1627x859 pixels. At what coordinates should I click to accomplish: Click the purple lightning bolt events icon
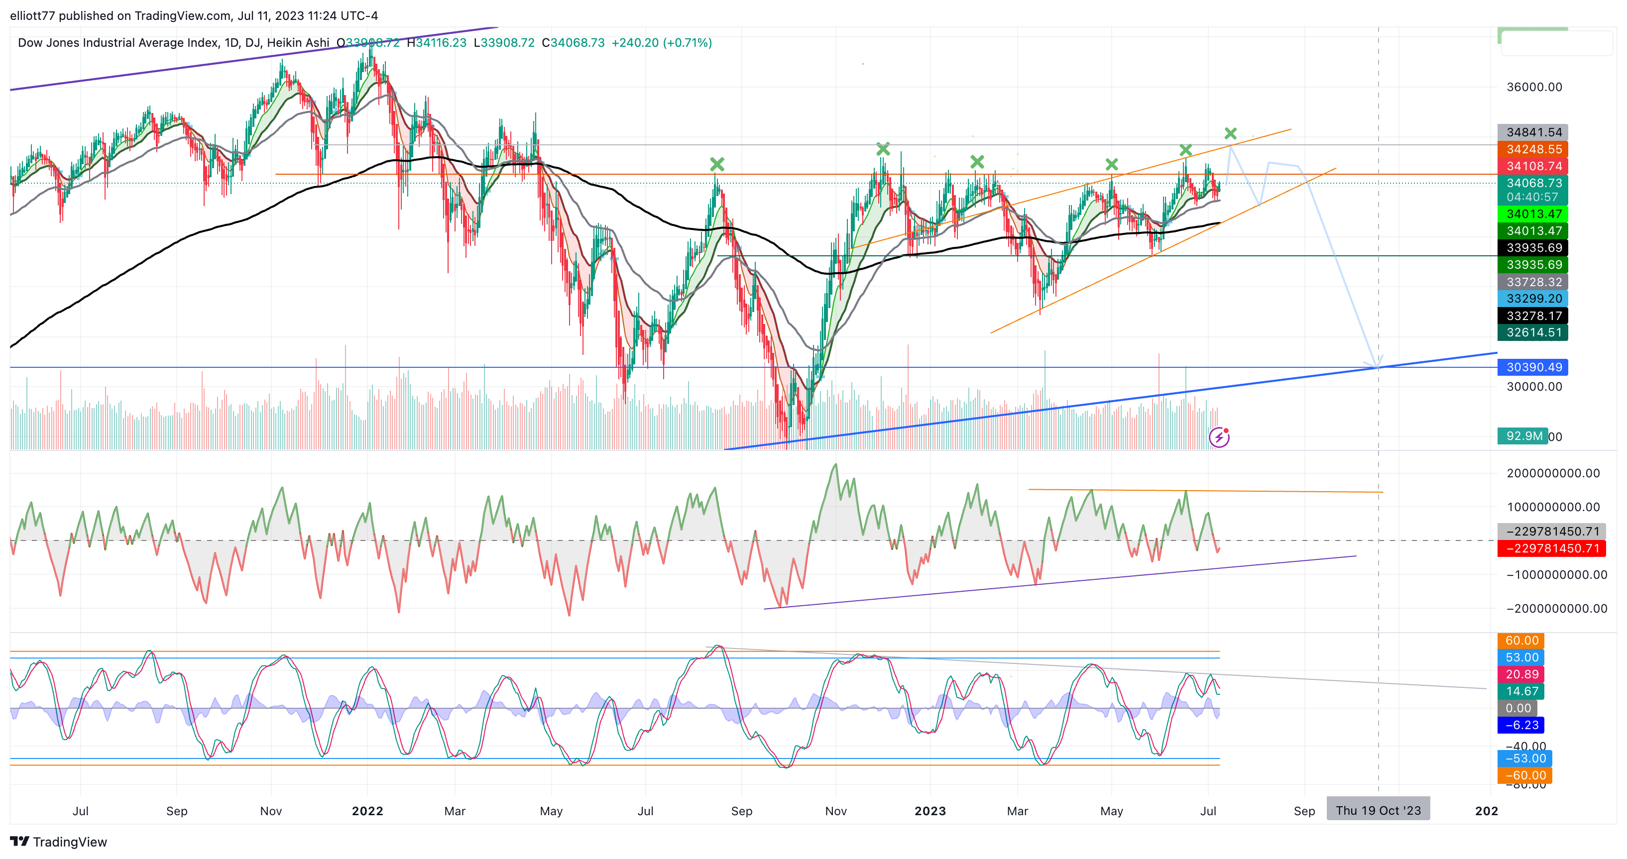point(1219,437)
